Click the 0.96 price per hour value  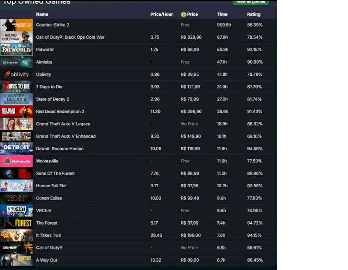click(155, 74)
